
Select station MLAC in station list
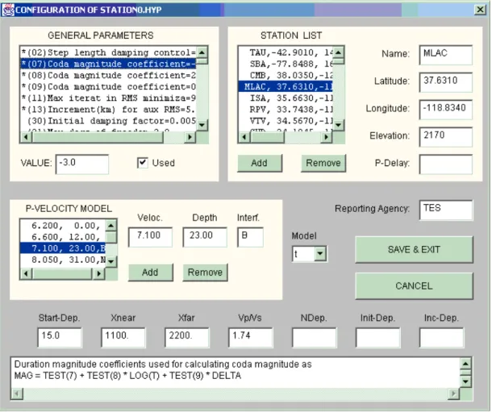pyautogui.click(x=286, y=87)
